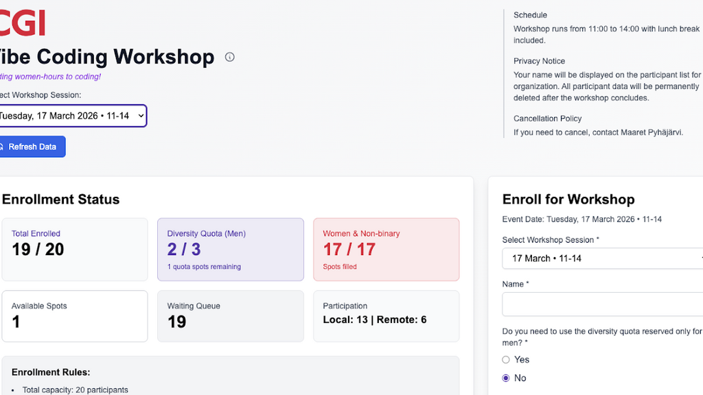Click the info icon beside the workshop title
703x395 pixels.
coord(230,57)
